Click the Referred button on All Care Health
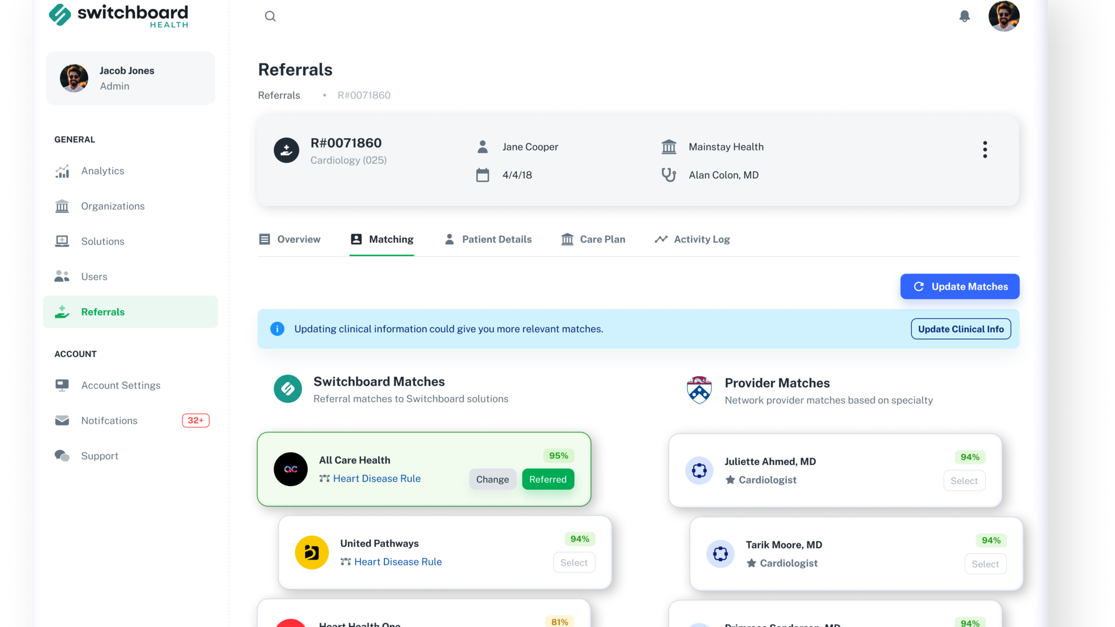This screenshot has width=1115, height=627. tap(548, 480)
